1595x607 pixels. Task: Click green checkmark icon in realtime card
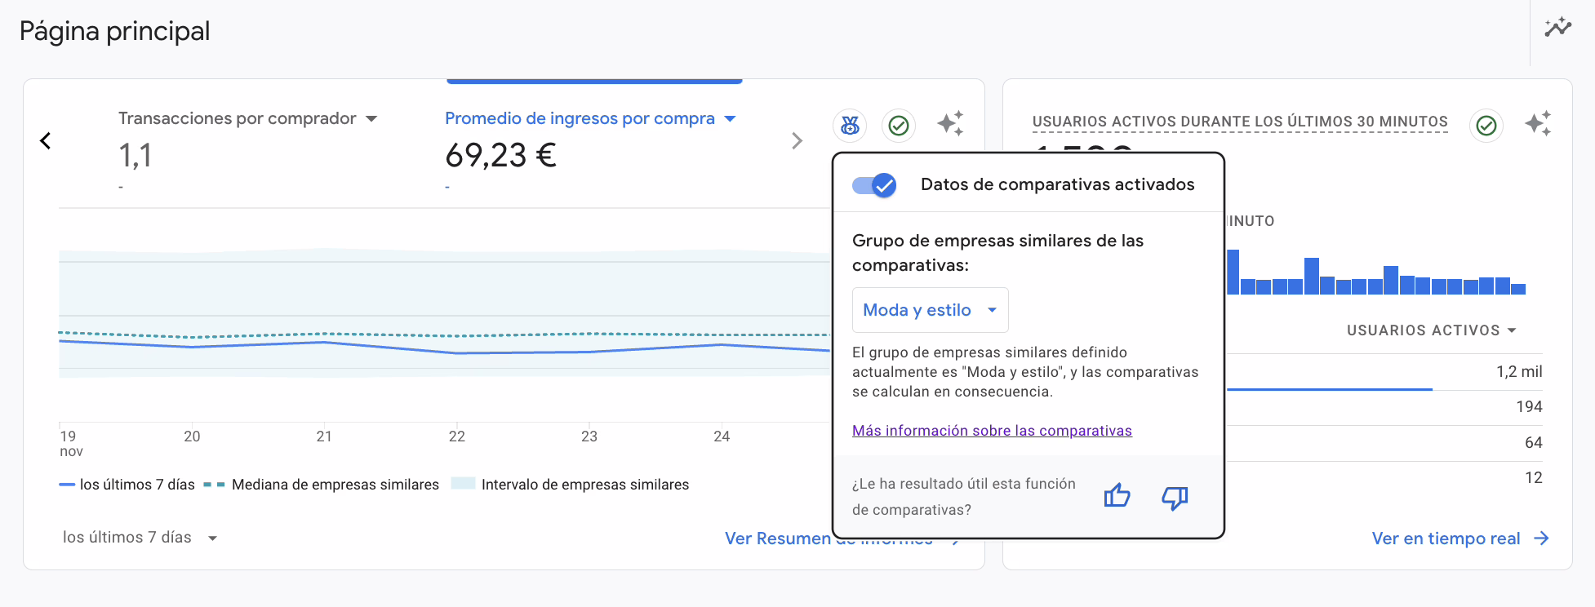tap(1486, 125)
